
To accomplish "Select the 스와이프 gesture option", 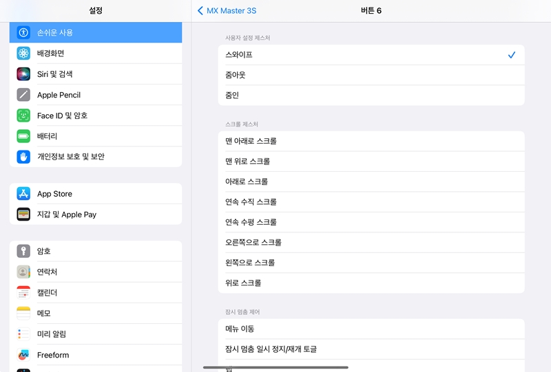I will coord(371,55).
